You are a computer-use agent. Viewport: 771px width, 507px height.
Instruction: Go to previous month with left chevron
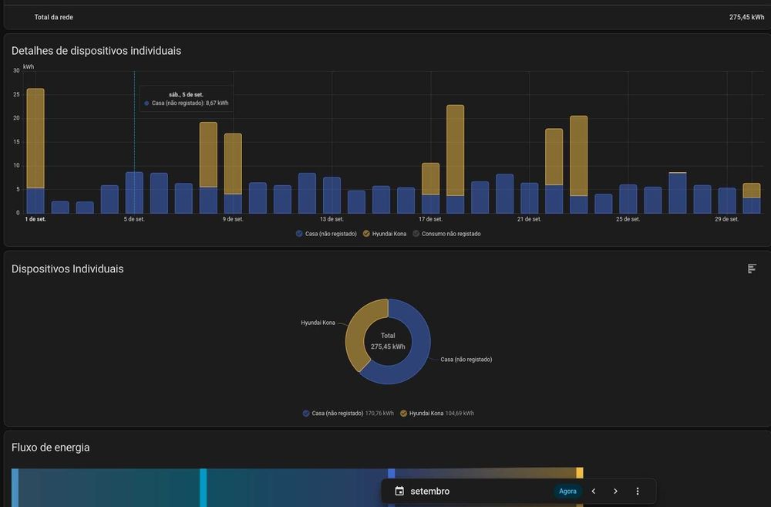tap(594, 492)
